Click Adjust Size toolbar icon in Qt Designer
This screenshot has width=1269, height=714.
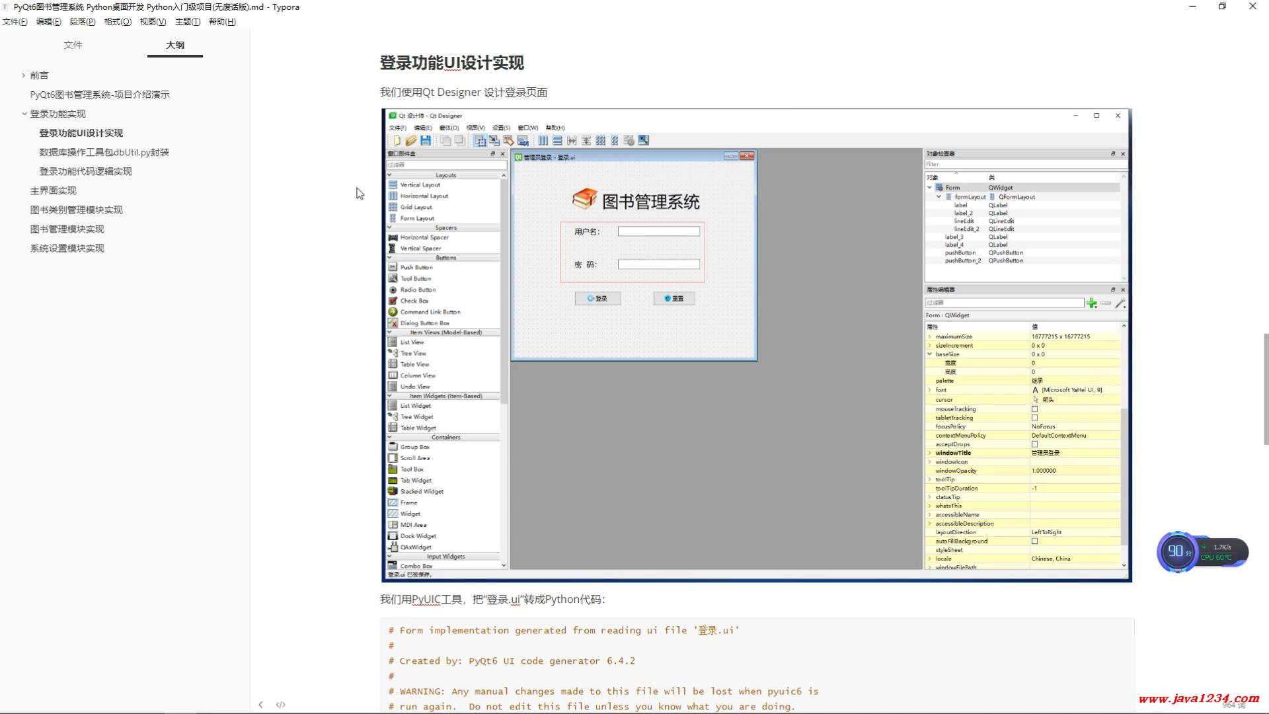[644, 140]
